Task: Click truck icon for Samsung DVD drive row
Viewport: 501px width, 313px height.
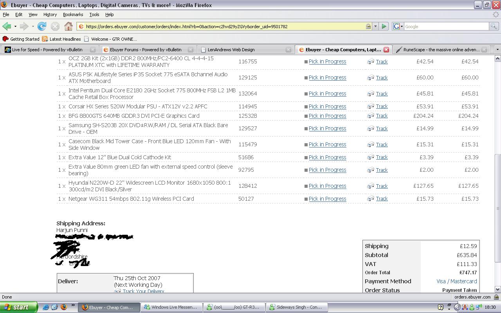Action: coord(370,128)
